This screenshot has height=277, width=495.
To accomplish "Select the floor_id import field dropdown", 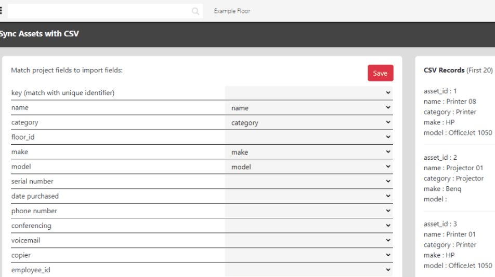I will [309, 137].
